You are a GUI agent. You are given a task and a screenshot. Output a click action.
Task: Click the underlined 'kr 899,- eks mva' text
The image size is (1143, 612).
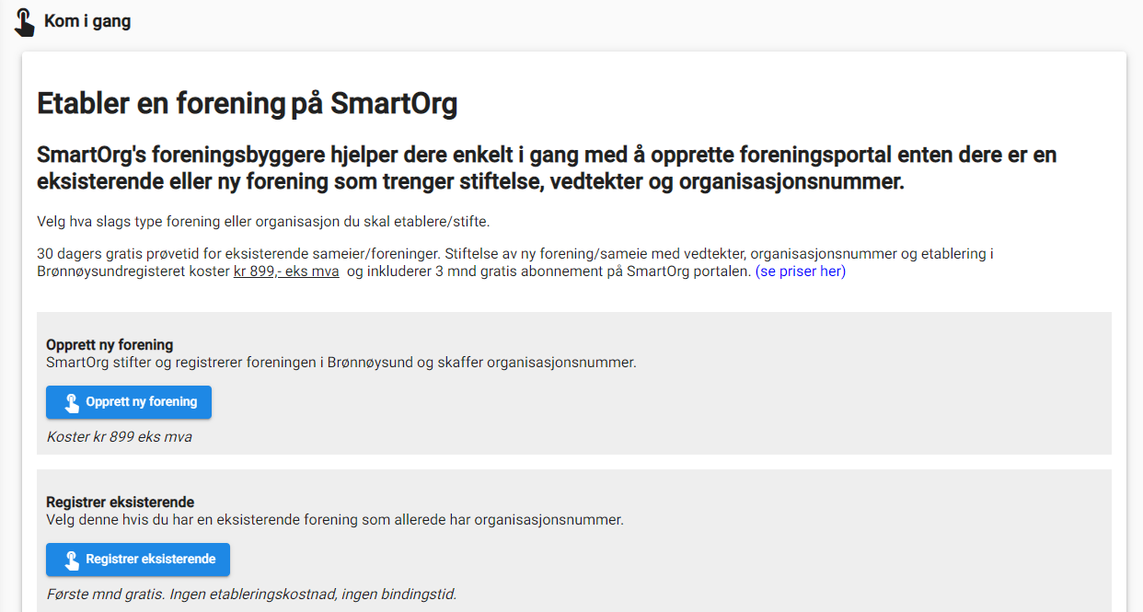[x=286, y=271]
